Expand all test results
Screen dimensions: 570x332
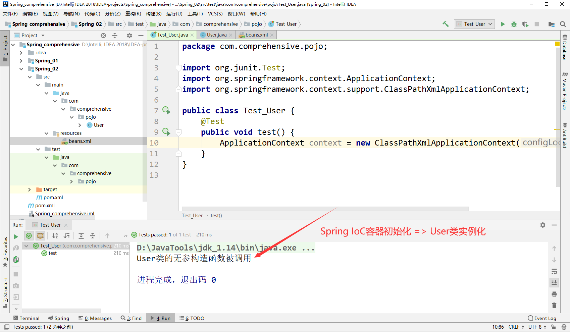tap(81, 236)
